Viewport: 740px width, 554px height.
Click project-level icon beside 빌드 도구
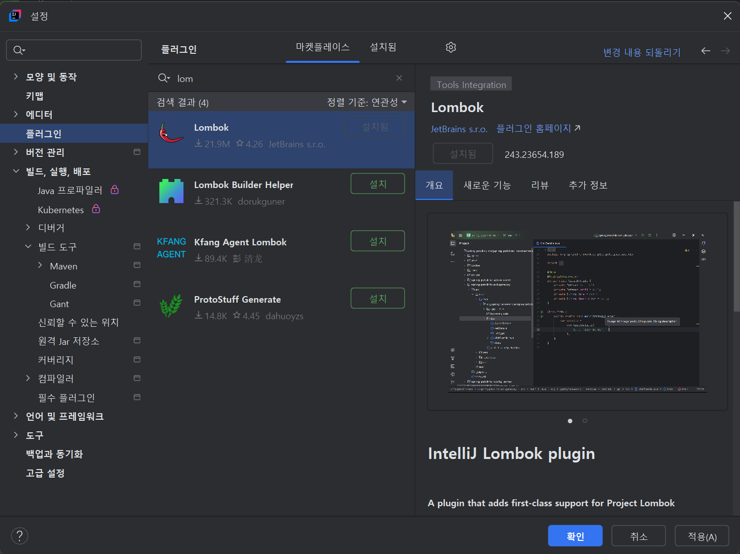pyautogui.click(x=137, y=246)
